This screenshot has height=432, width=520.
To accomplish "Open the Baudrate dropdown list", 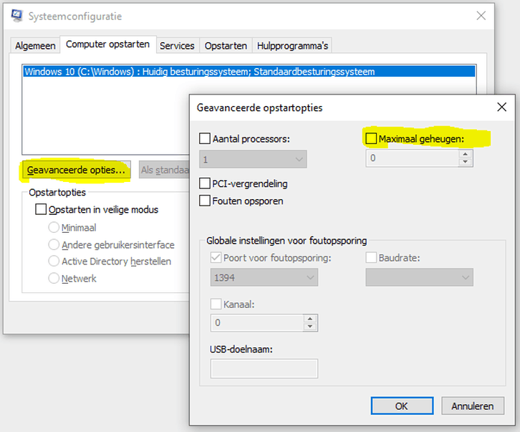I will 419,277.
